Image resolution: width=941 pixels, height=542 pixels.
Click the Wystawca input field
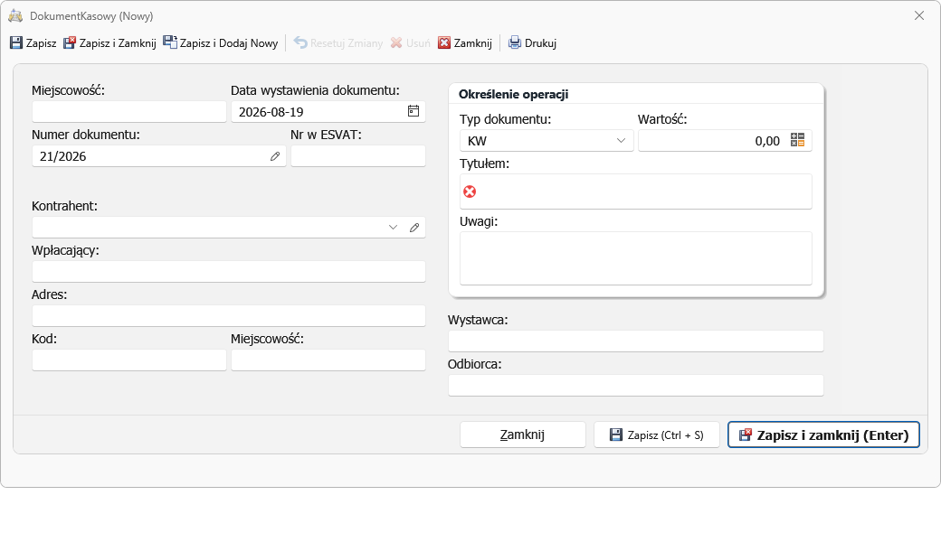pyautogui.click(x=635, y=341)
